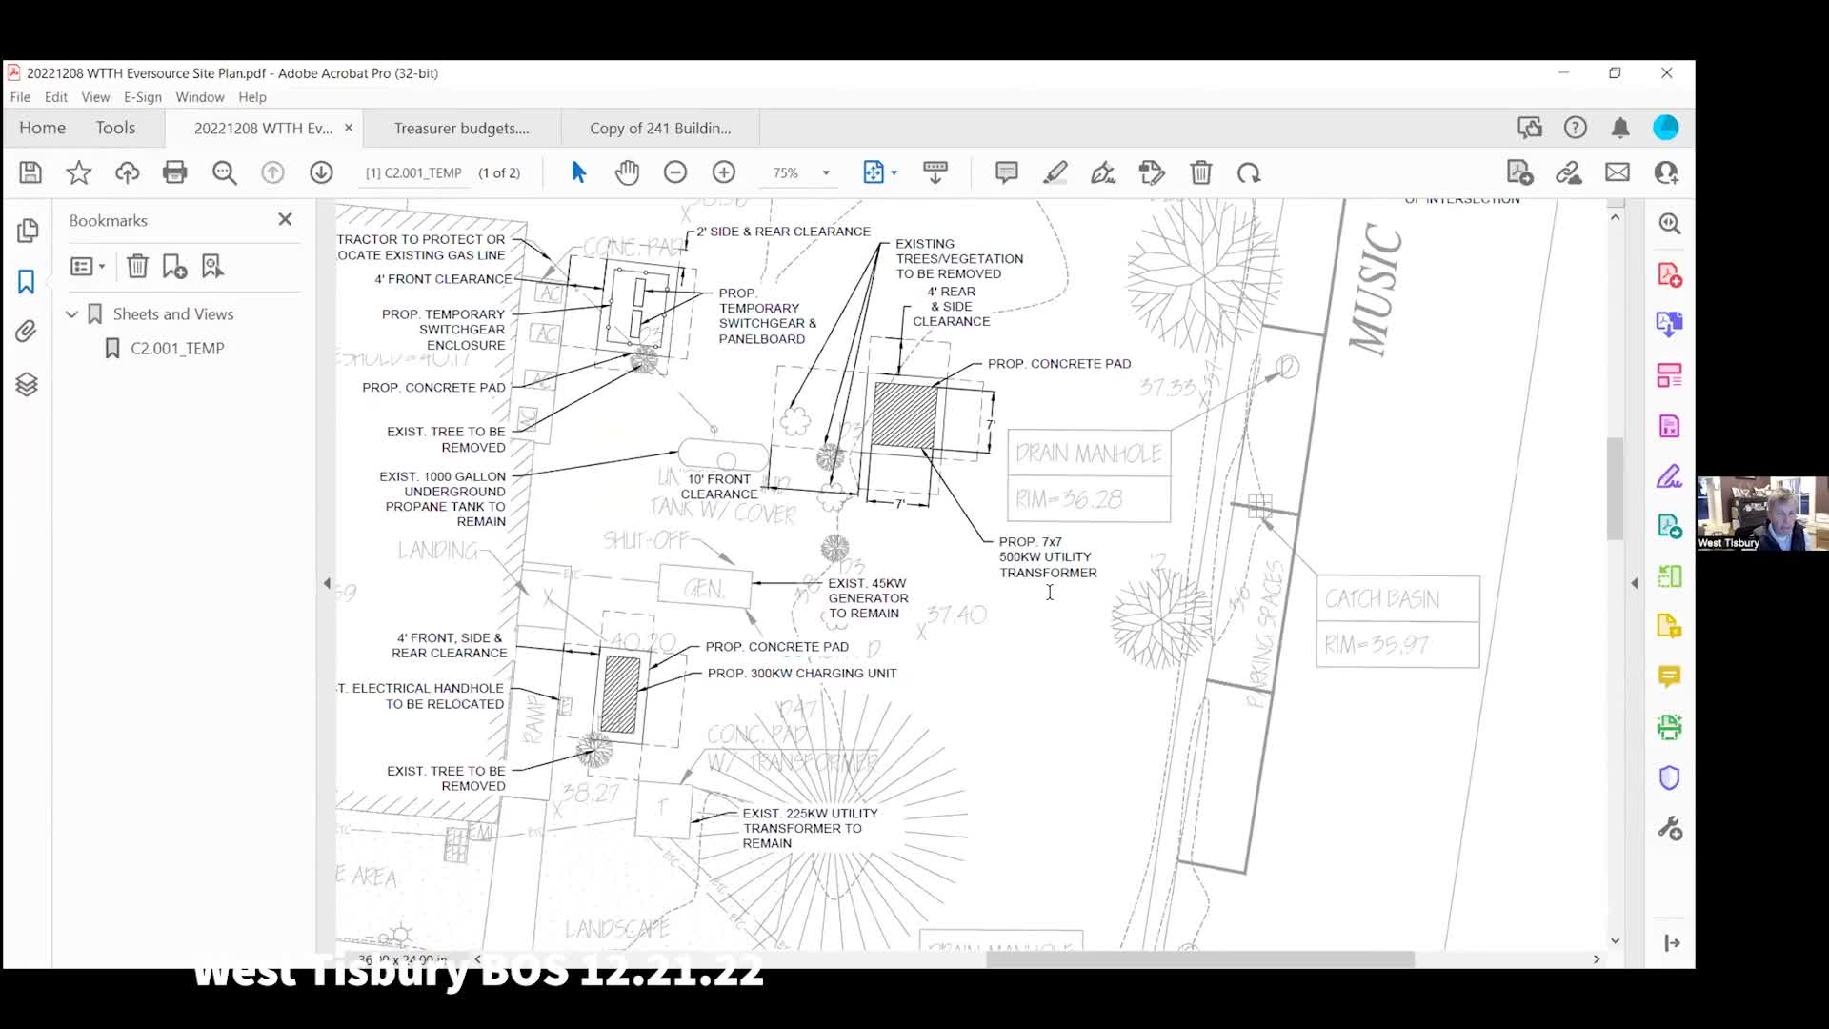
Task: Add file to starred favorites
Action: pyautogui.click(x=79, y=172)
